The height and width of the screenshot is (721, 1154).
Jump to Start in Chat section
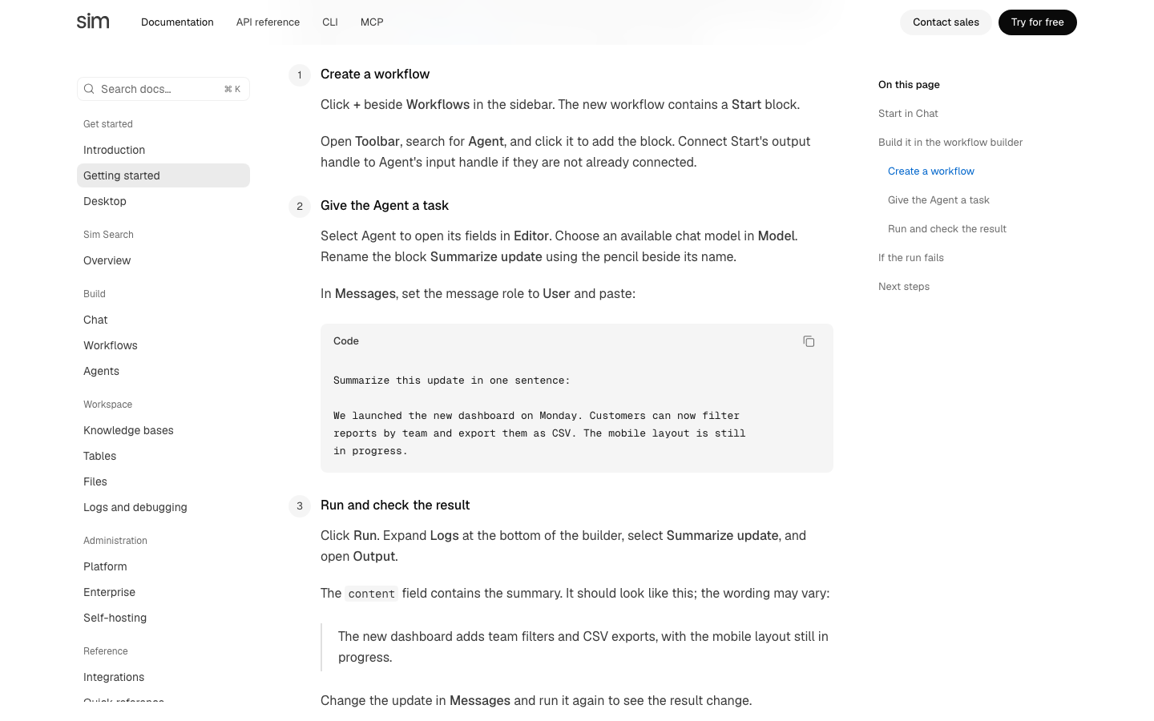click(908, 114)
